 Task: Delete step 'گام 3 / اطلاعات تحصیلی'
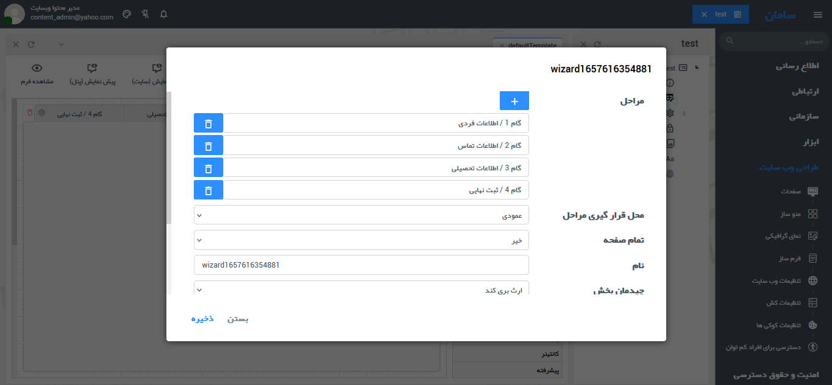208,168
